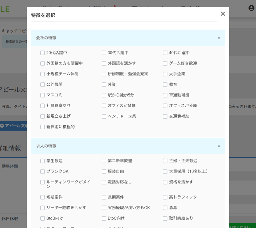Close the 特徴を選択 dialog with X

[223, 14]
